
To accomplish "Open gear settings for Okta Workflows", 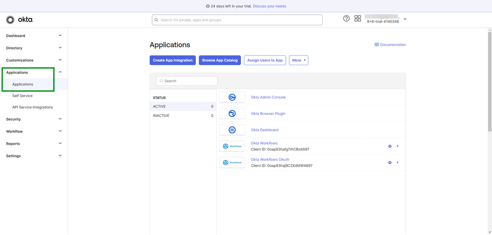I will point(390,146).
